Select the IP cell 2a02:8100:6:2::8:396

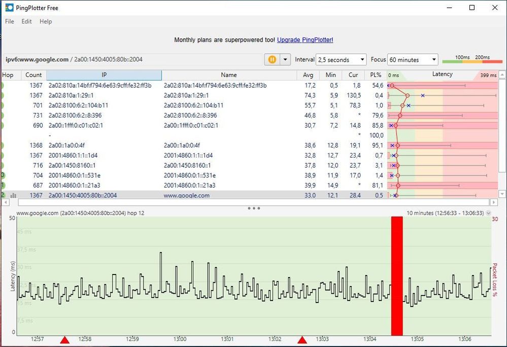(x=75, y=115)
